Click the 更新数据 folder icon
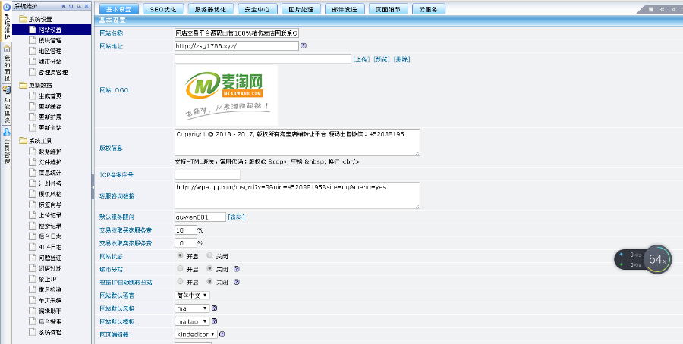683x344 pixels. 23,85
